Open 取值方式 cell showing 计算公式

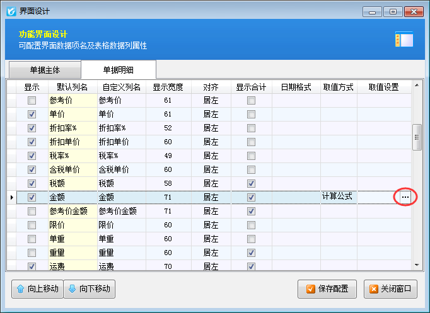point(339,197)
